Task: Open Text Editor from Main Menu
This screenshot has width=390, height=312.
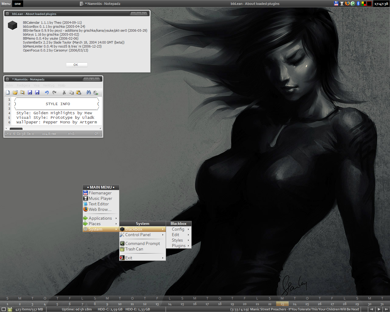Action: [x=101, y=204]
